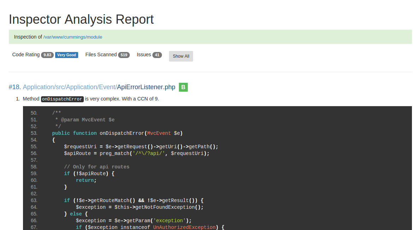The width and height of the screenshot is (419, 230).
Task: Click the Files Scanned label
Action: point(101,54)
